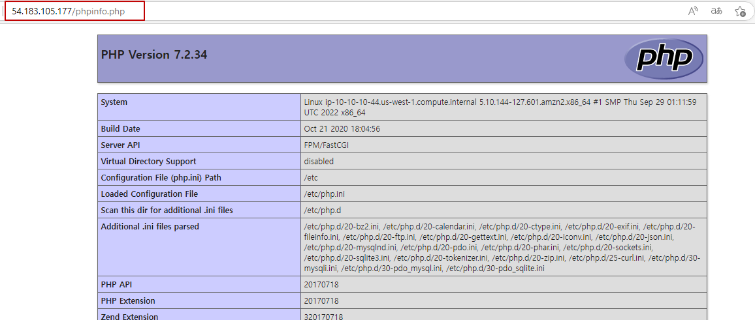Image resolution: width=755 pixels, height=320 pixels.
Task: Click 'Configuration File (php.ini) Path' label
Action: (x=161, y=178)
